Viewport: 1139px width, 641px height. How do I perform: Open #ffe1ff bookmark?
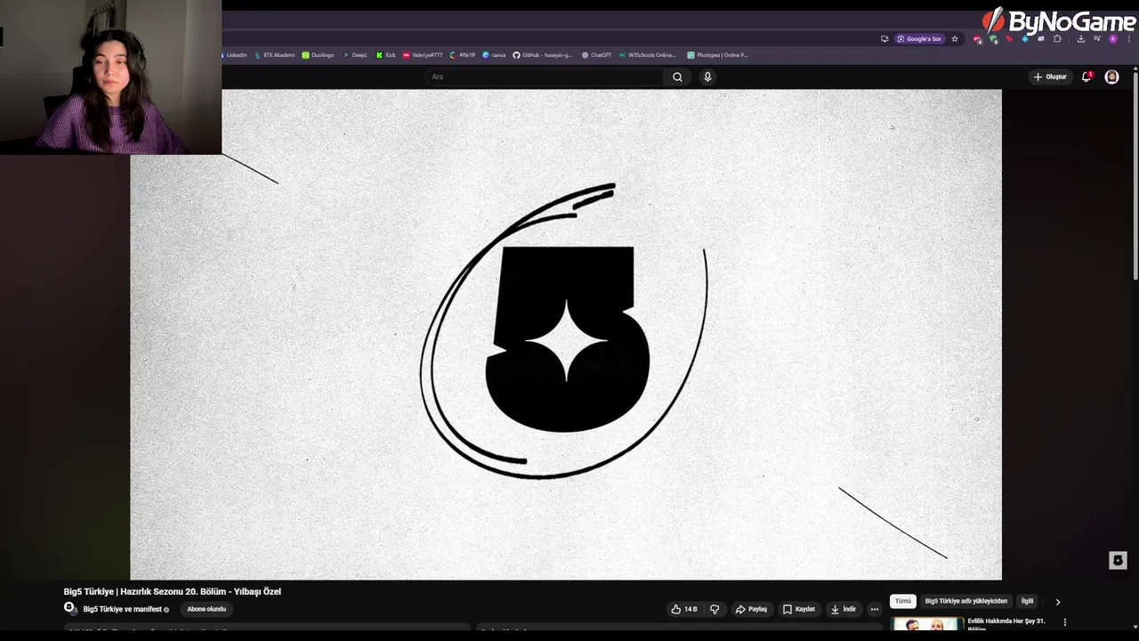463,55
